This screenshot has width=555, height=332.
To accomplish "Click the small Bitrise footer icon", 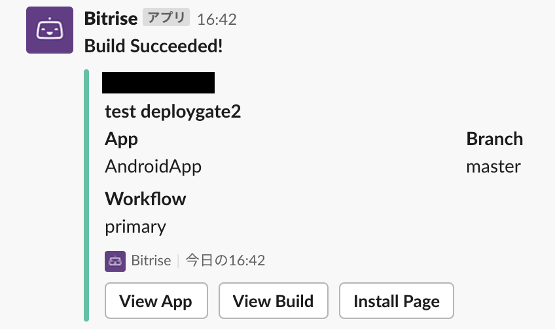I will point(115,261).
